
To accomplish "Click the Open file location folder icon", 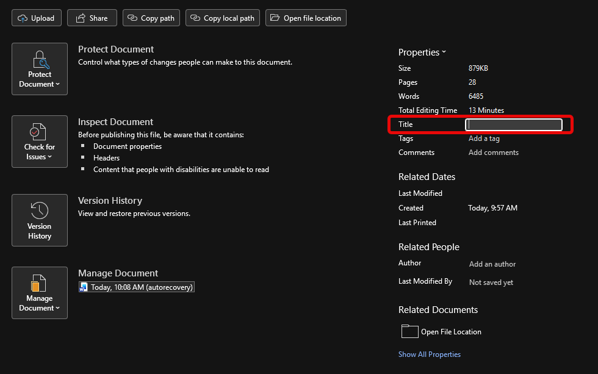I will click(x=275, y=18).
